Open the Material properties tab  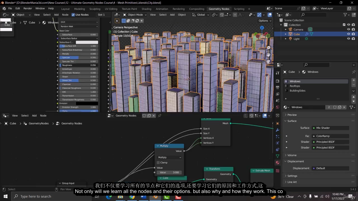[277, 163]
